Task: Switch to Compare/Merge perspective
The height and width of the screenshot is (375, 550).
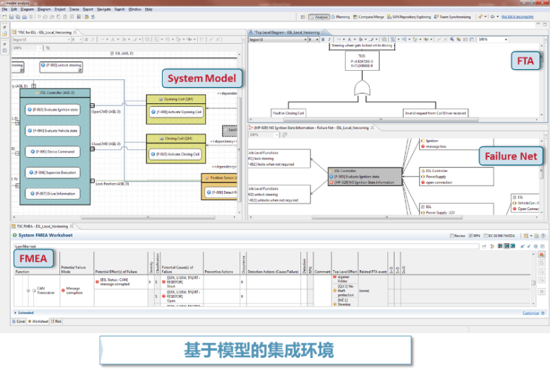Action: 368,17
